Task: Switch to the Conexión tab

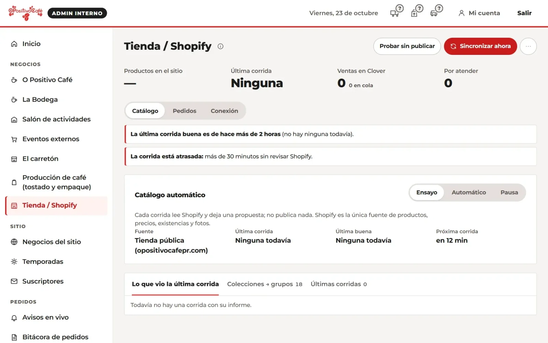Action: (x=224, y=111)
